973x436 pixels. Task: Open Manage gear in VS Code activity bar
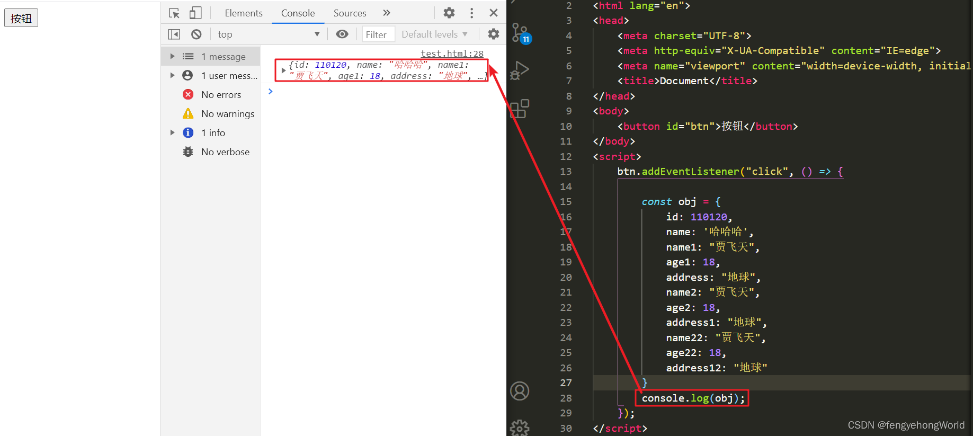click(520, 428)
